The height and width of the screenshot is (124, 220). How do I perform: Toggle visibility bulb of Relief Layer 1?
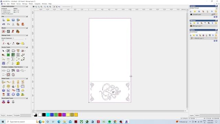pyautogui.click(x=216, y=38)
